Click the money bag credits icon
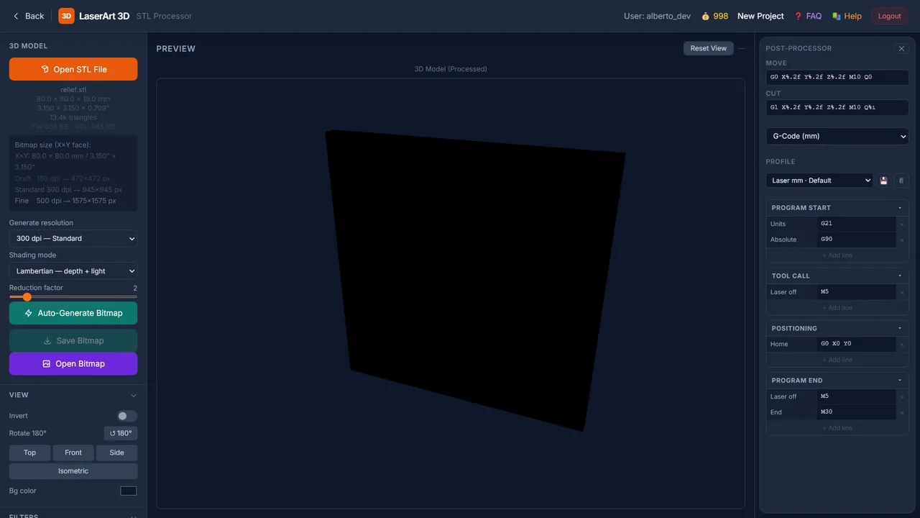This screenshot has height=518, width=920. 705,16
